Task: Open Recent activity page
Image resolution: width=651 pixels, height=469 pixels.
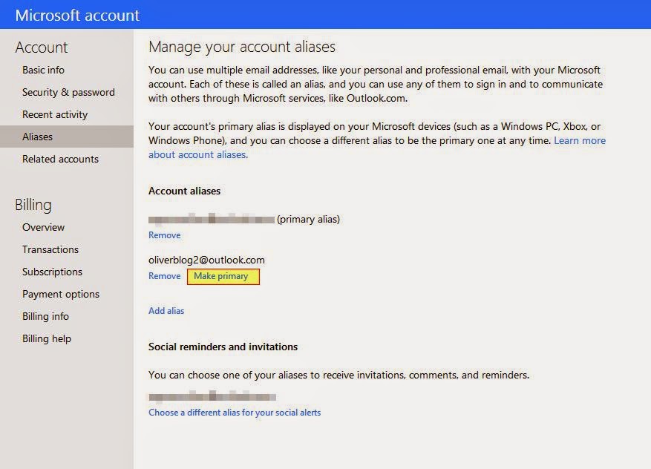Action: click(55, 114)
